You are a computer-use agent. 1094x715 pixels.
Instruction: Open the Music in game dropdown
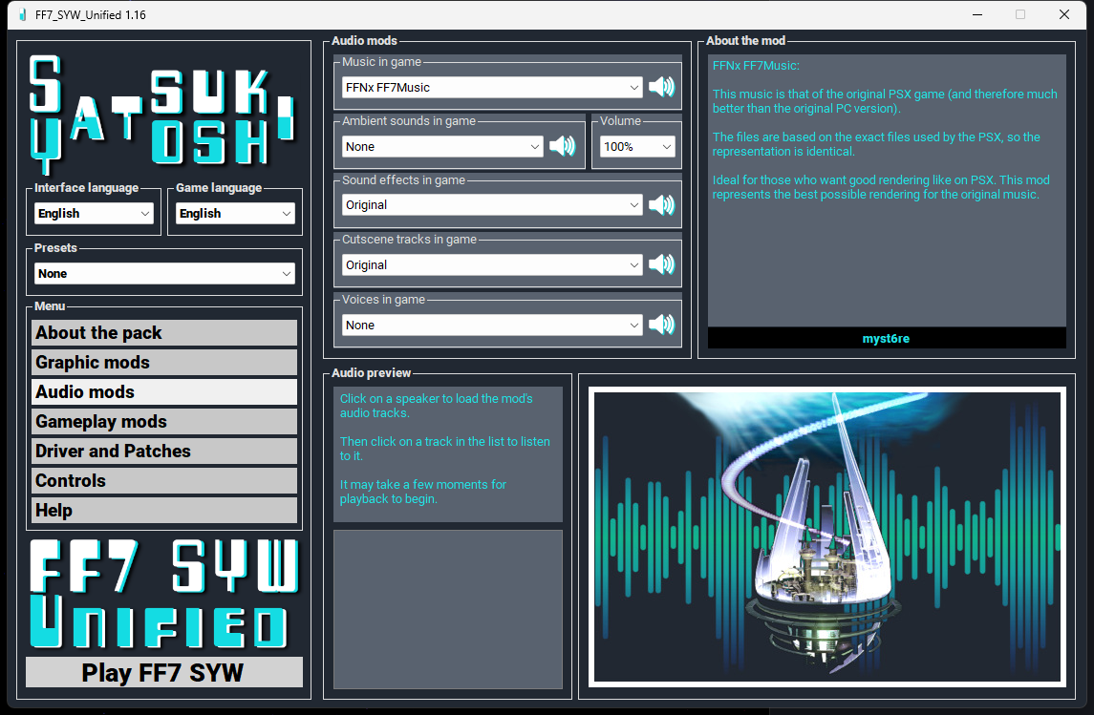[492, 87]
